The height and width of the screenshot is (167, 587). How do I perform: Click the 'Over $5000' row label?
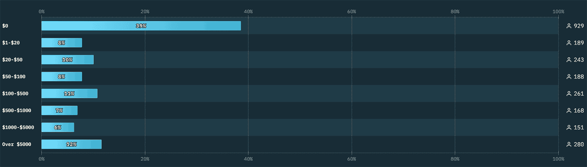[x=17, y=144]
